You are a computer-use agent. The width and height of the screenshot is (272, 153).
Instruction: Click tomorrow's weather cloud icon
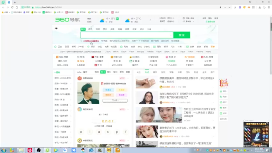click(127, 21)
